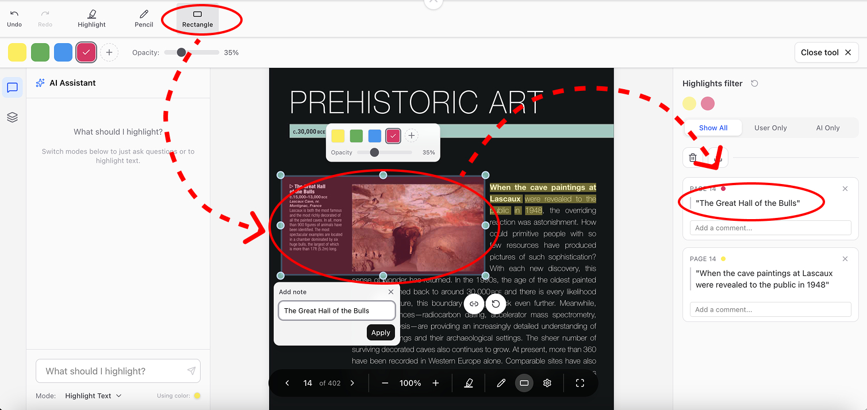This screenshot has width=867, height=410.
Task: Click the page number field showing 14
Action: [x=308, y=383]
